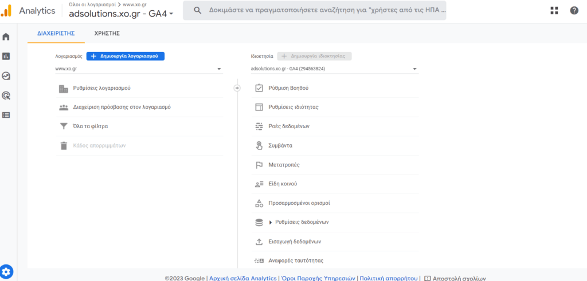Click Όλοι οι λογαριασμοί breadcrumb
The image size is (587, 281).
tap(92, 5)
